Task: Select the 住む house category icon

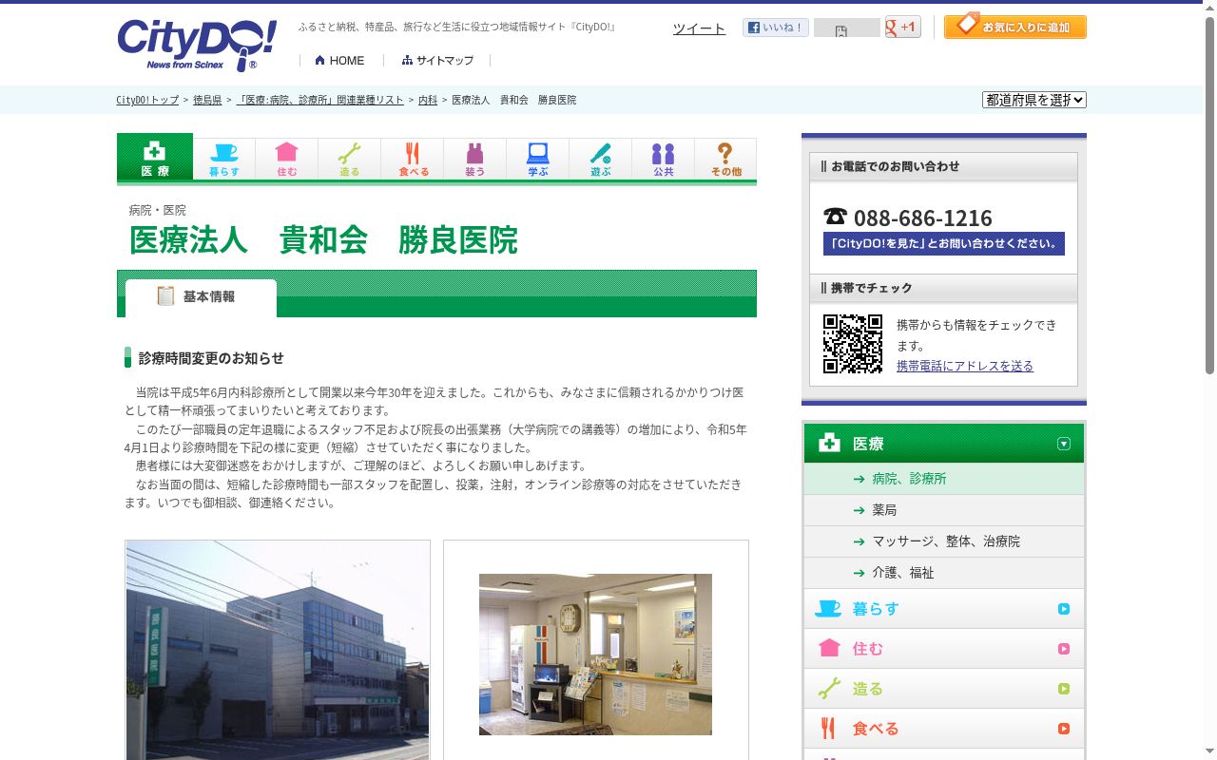Action: tap(287, 159)
